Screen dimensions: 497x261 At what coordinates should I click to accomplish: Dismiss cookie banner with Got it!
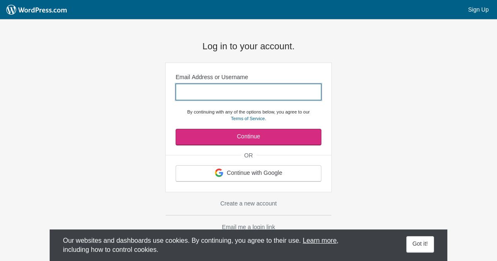tap(420, 244)
